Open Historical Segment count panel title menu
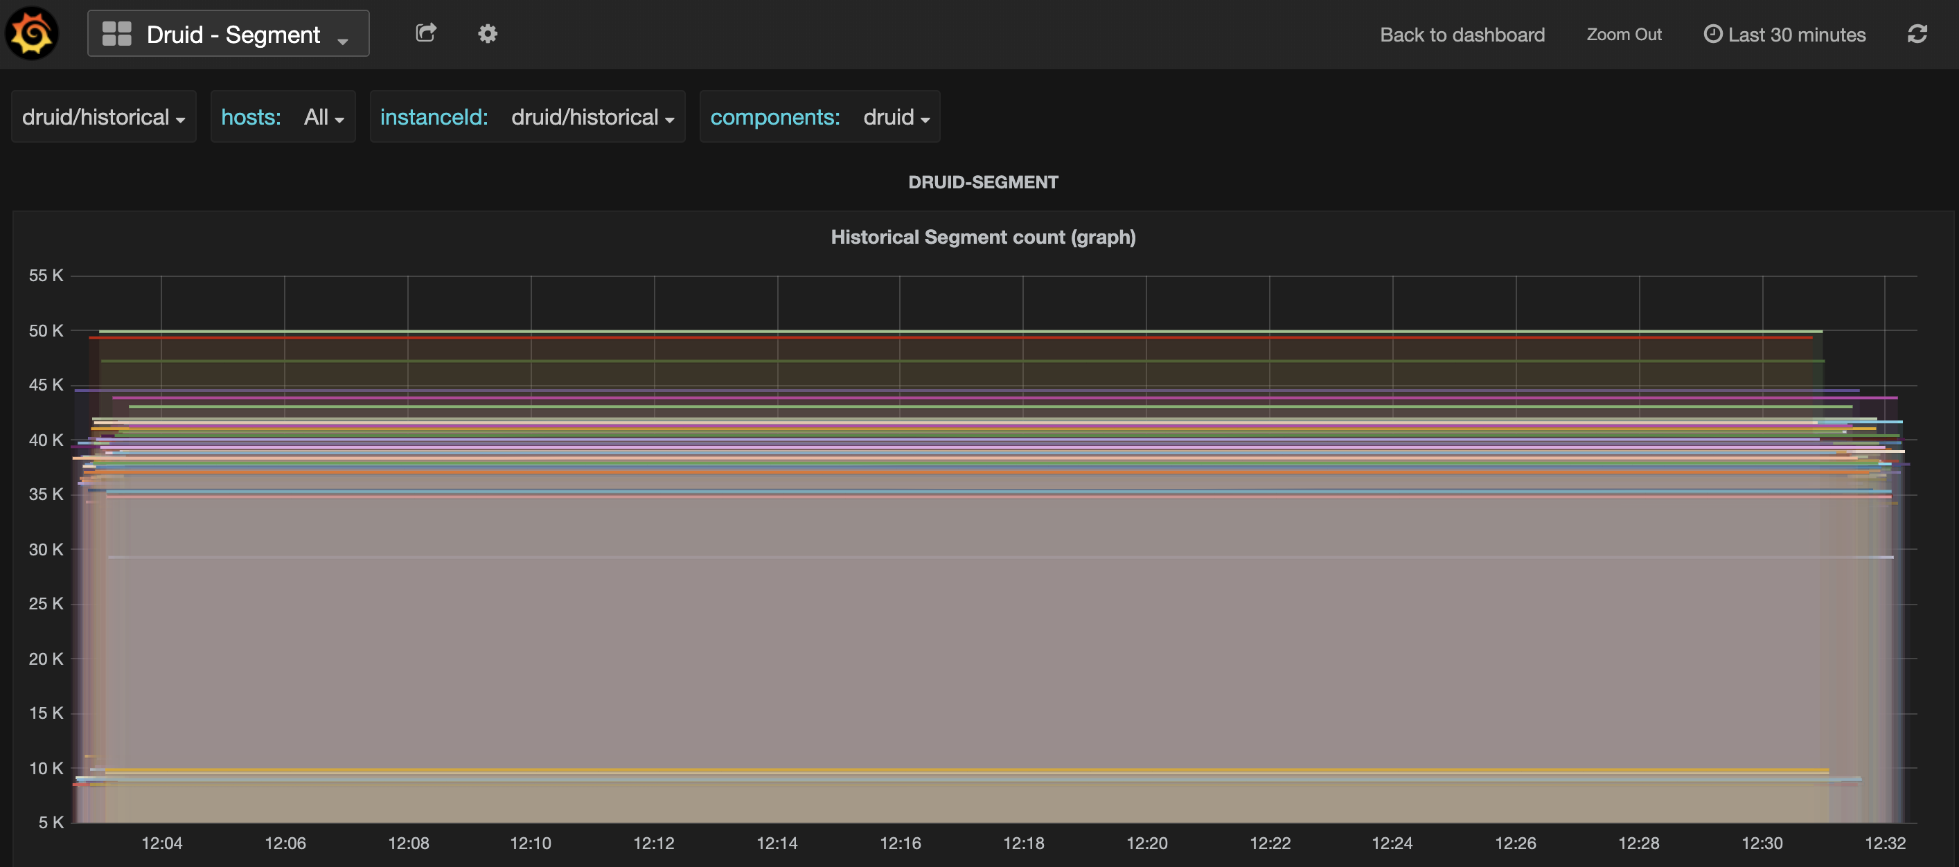Image resolution: width=1959 pixels, height=867 pixels. pyautogui.click(x=982, y=238)
